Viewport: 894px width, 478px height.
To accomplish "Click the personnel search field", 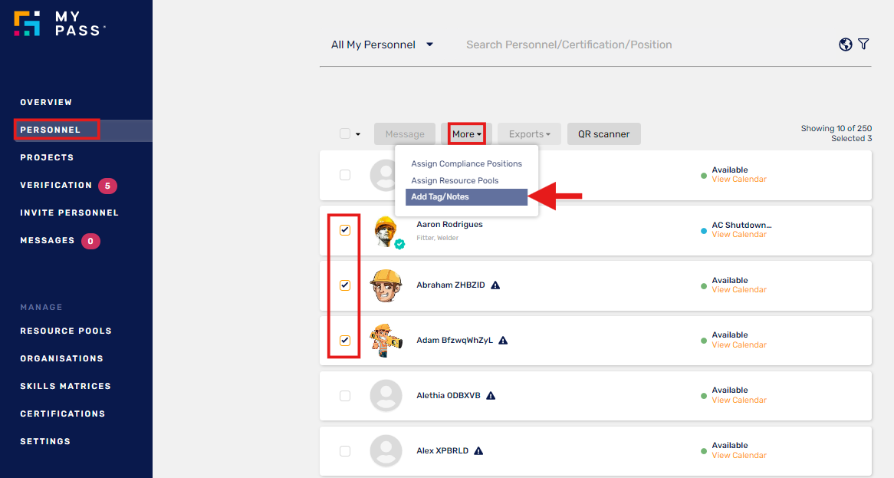I will pyautogui.click(x=569, y=45).
